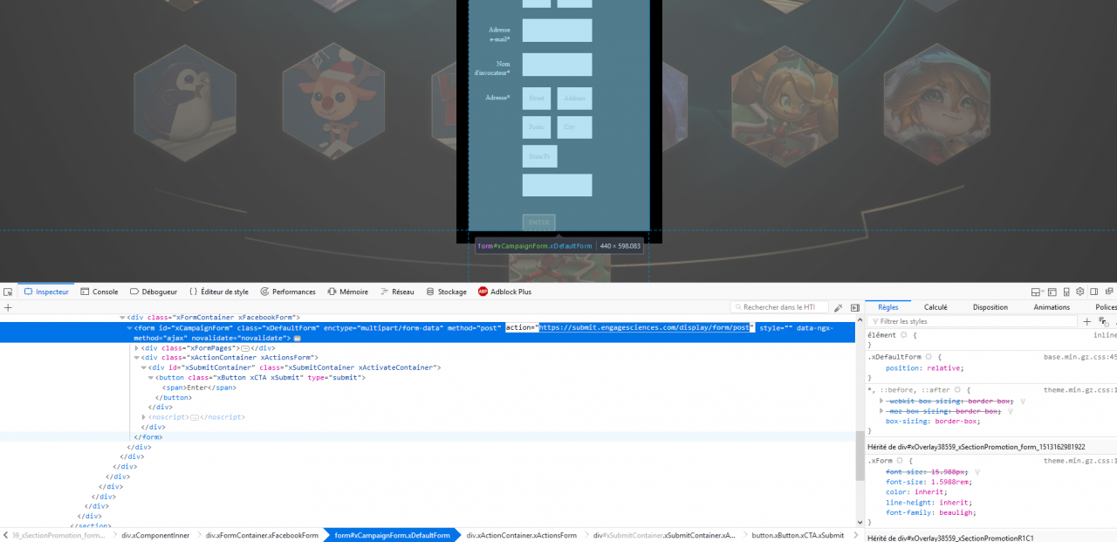The width and height of the screenshot is (1117, 542).
Task: Toggle pseudo-class panel icon
Action: click(x=1103, y=321)
